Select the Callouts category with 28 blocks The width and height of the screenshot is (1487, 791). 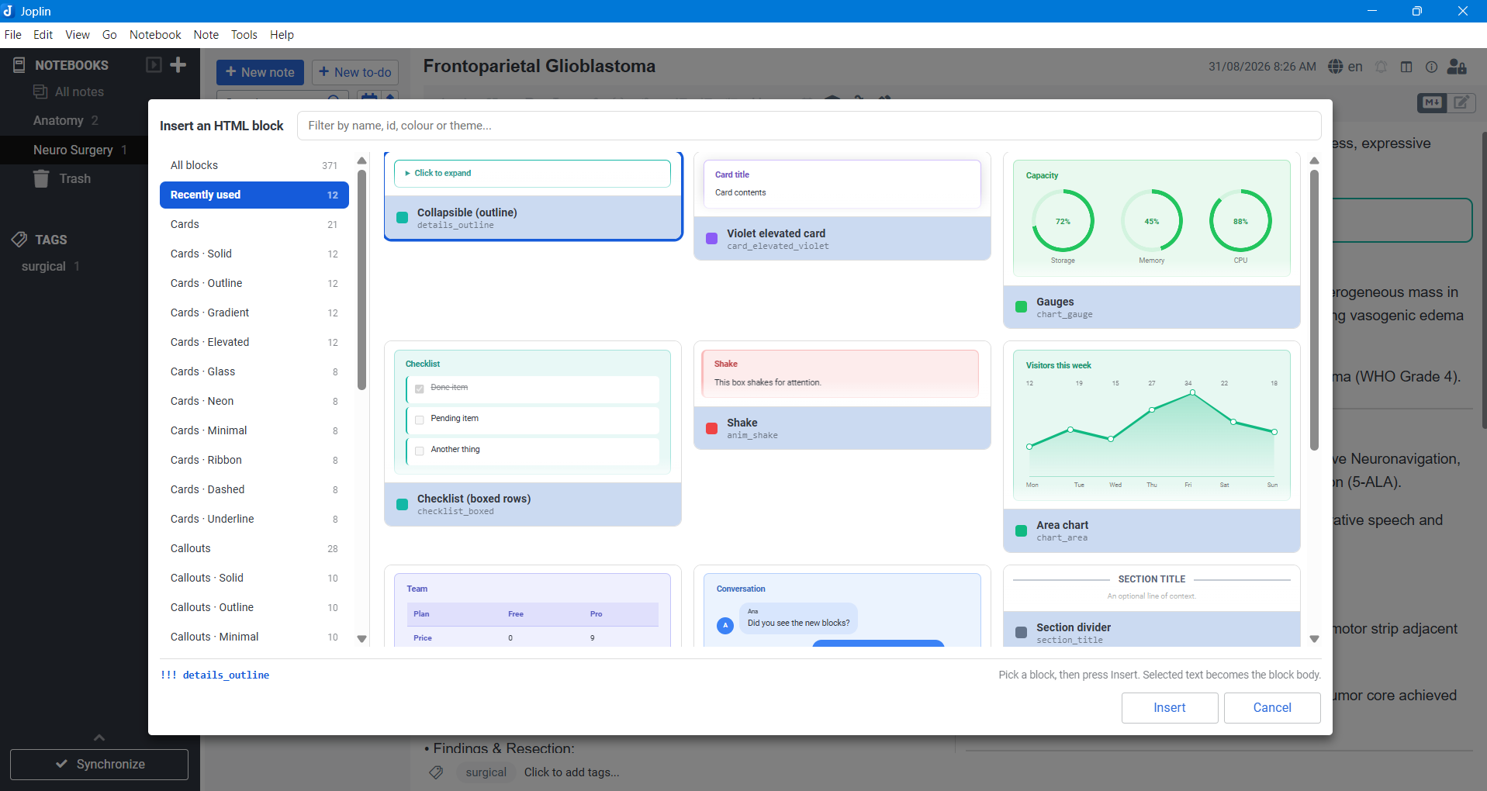coord(254,548)
